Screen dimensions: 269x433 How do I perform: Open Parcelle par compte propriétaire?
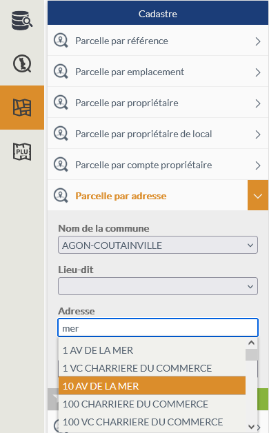(x=158, y=165)
